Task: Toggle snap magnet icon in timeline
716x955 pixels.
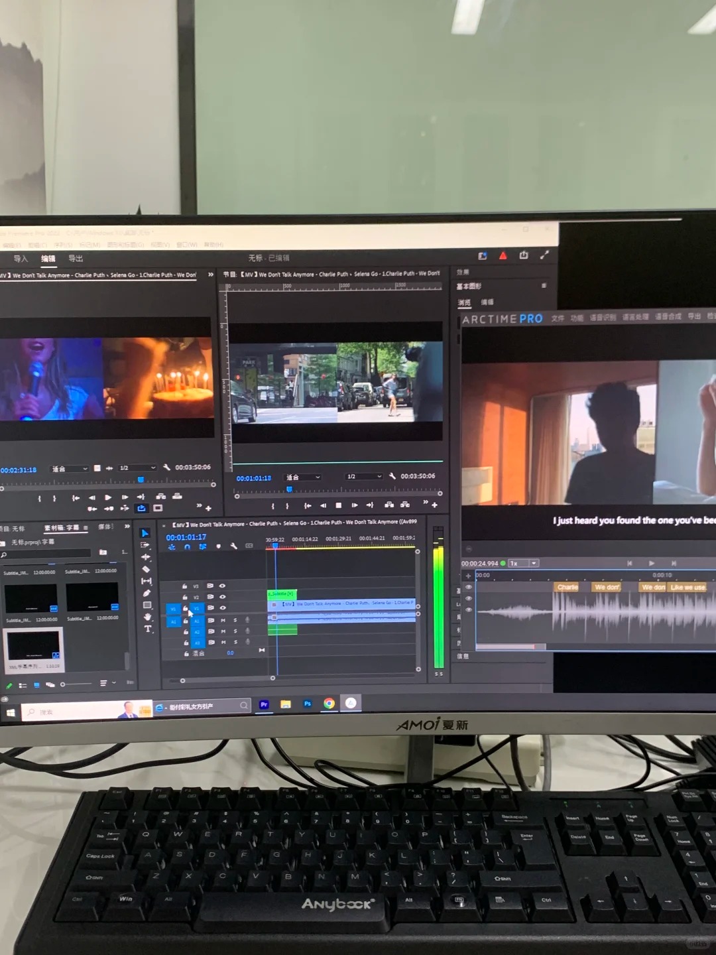Action: click(187, 547)
